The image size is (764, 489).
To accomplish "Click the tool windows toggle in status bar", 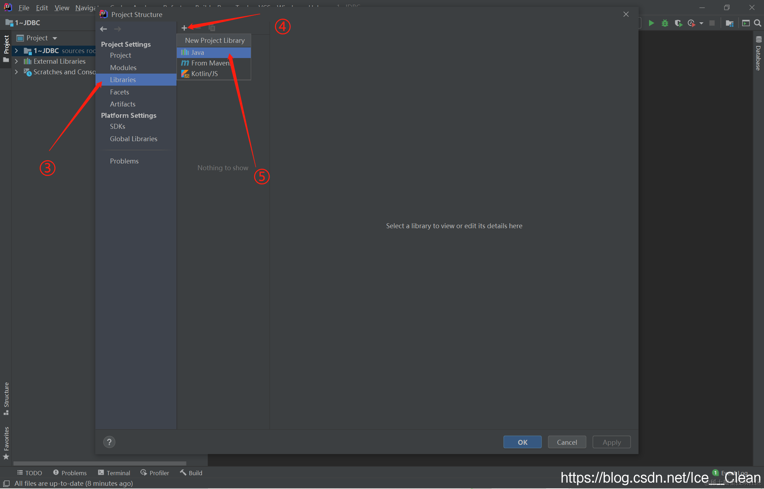I will coord(6,483).
